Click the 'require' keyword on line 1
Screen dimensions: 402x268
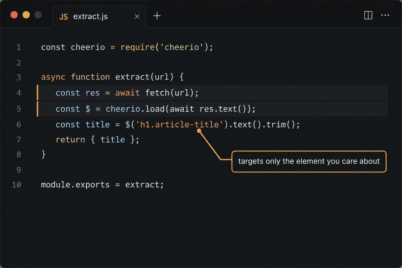click(x=137, y=47)
